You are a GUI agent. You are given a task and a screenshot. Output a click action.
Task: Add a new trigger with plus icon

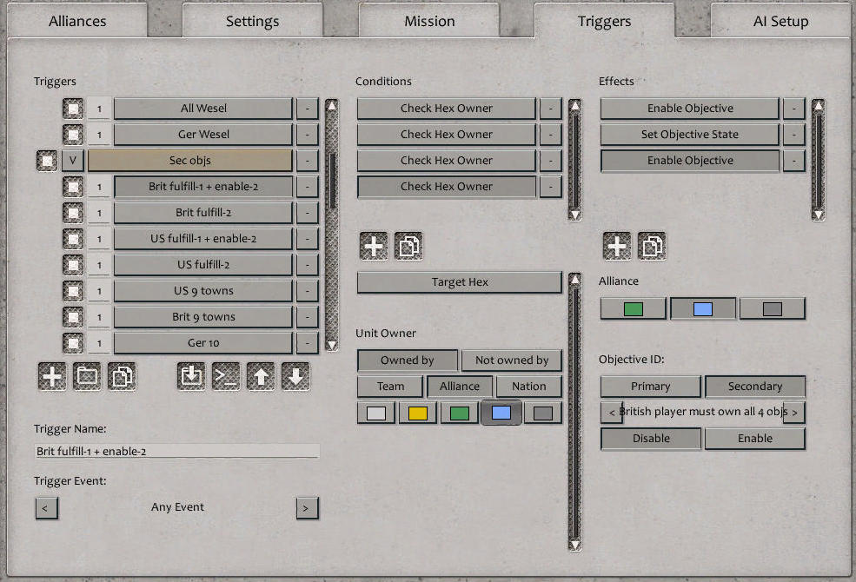click(x=52, y=376)
